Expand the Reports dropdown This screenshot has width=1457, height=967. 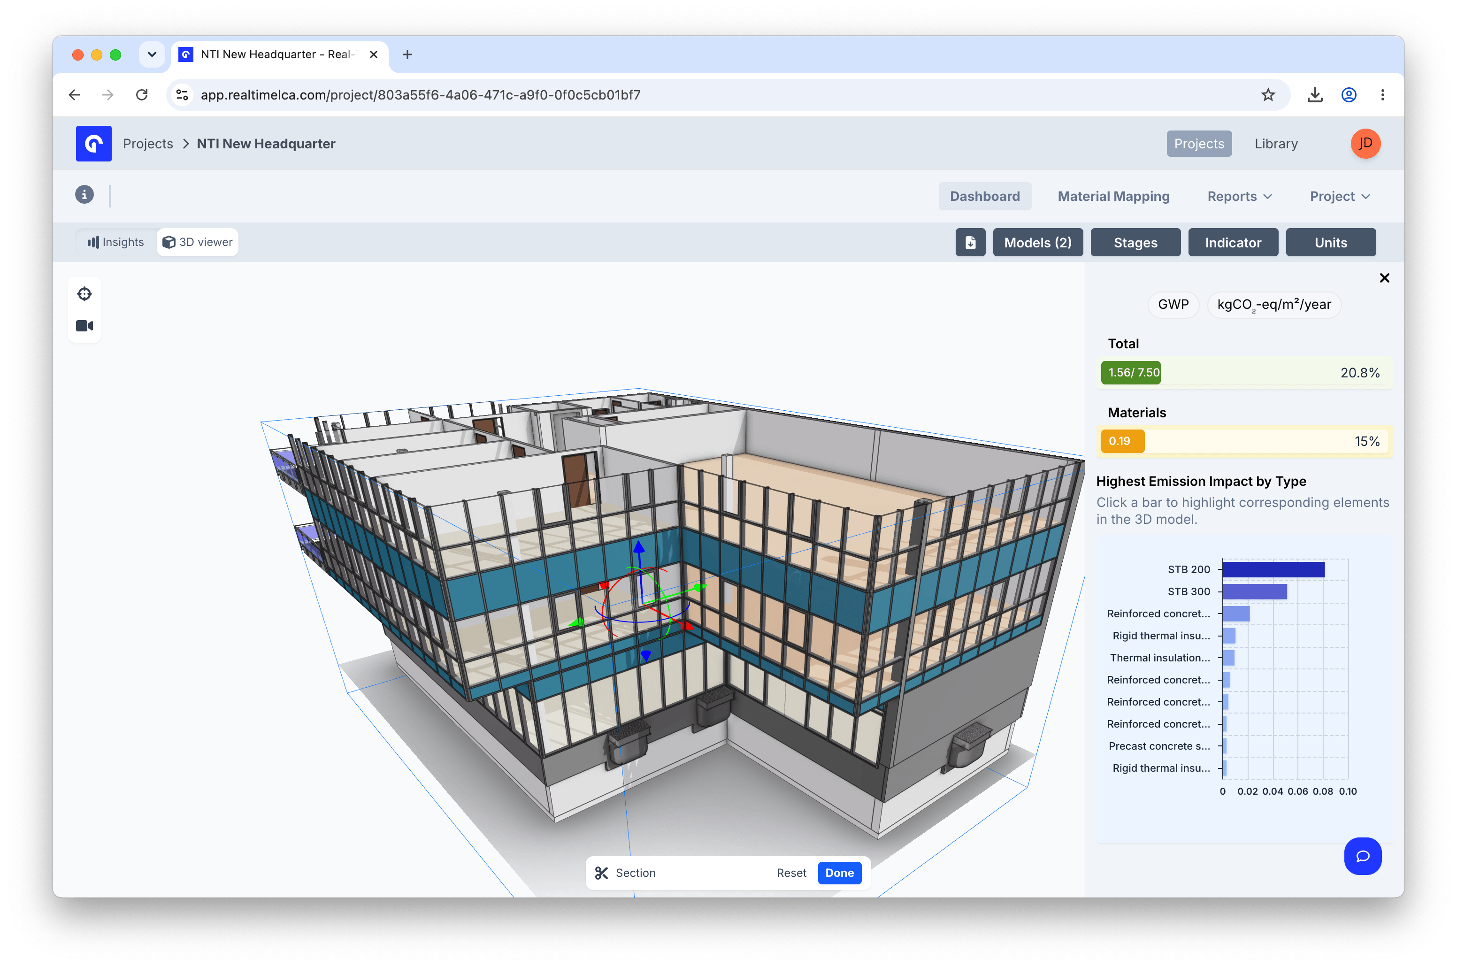(1239, 196)
